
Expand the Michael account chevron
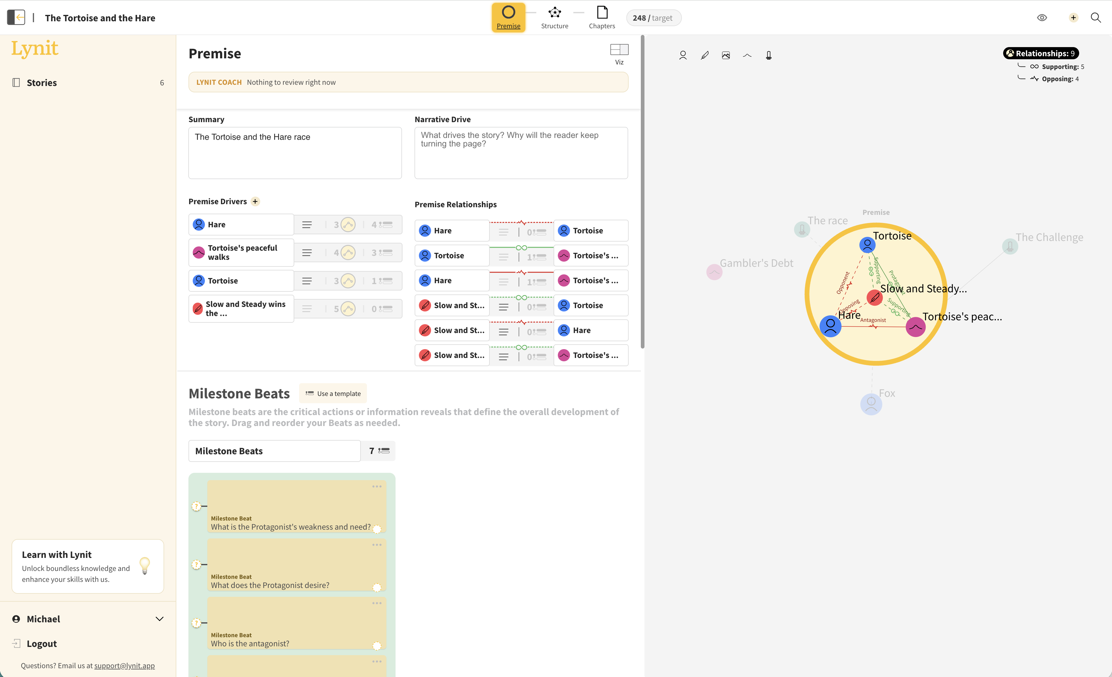coord(159,619)
